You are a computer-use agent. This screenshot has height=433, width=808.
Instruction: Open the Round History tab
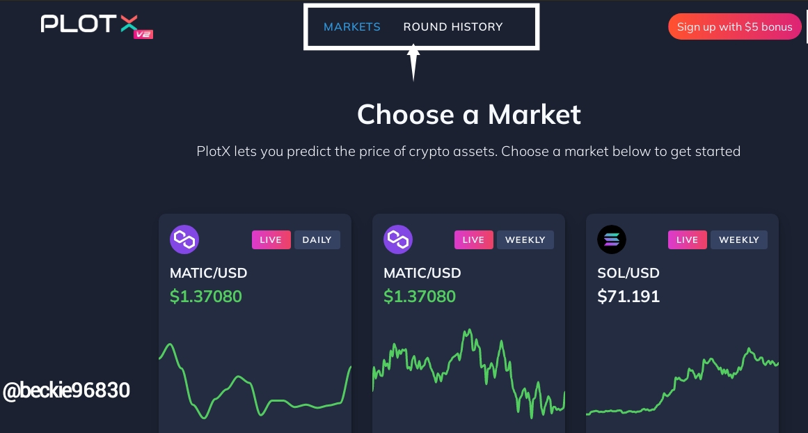click(x=453, y=27)
